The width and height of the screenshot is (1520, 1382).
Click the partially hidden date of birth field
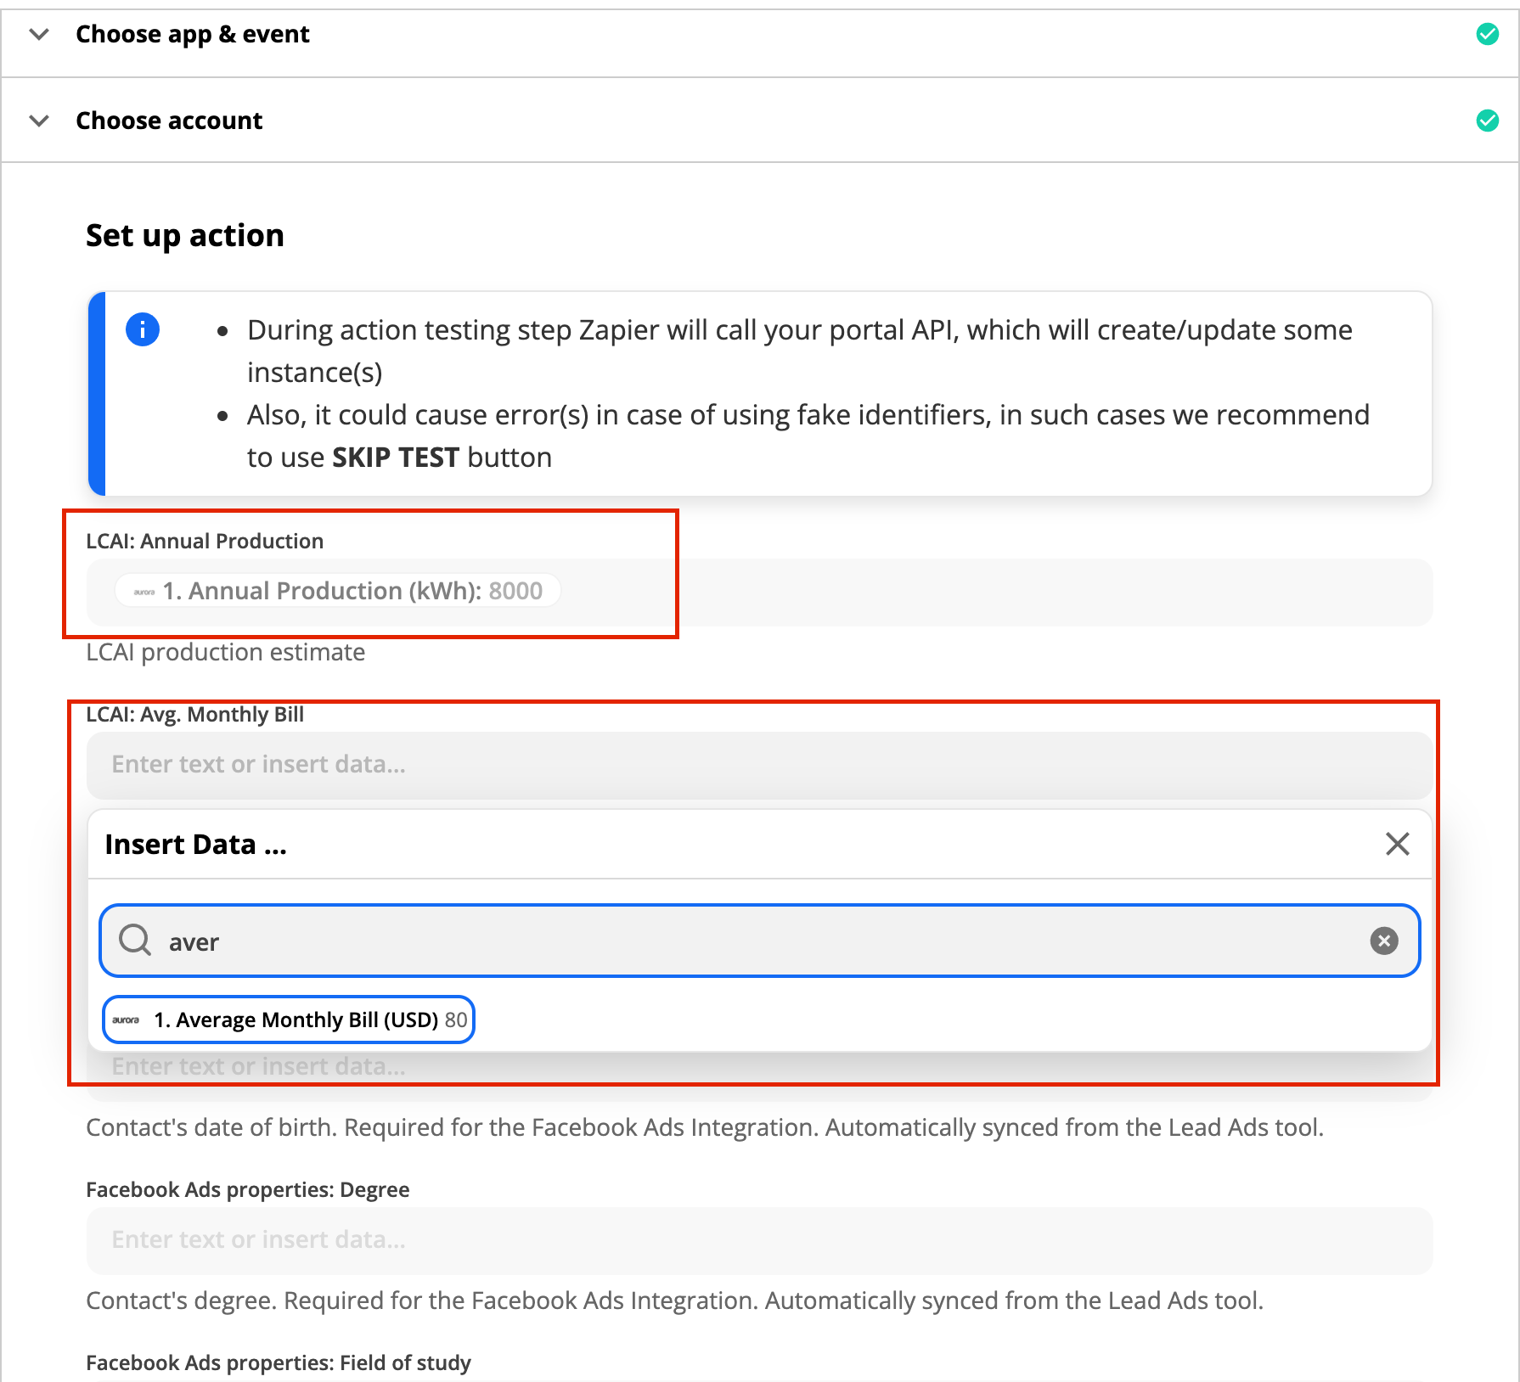759,1070
